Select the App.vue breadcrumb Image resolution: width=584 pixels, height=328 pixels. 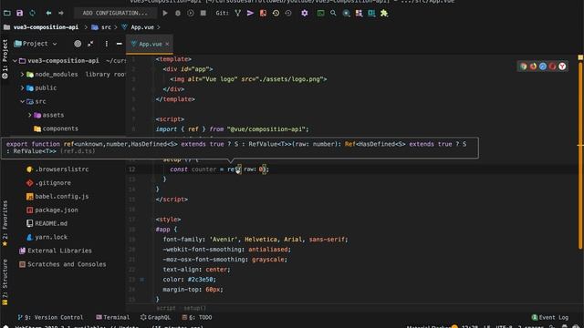142,27
